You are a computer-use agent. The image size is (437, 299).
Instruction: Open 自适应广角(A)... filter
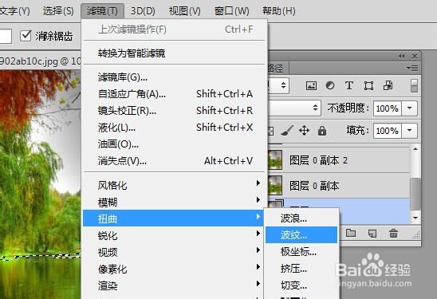pos(174,94)
